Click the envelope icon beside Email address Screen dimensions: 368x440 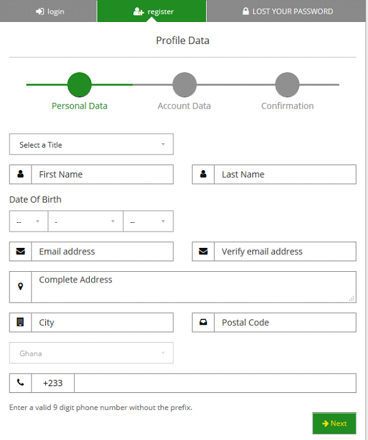click(21, 251)
